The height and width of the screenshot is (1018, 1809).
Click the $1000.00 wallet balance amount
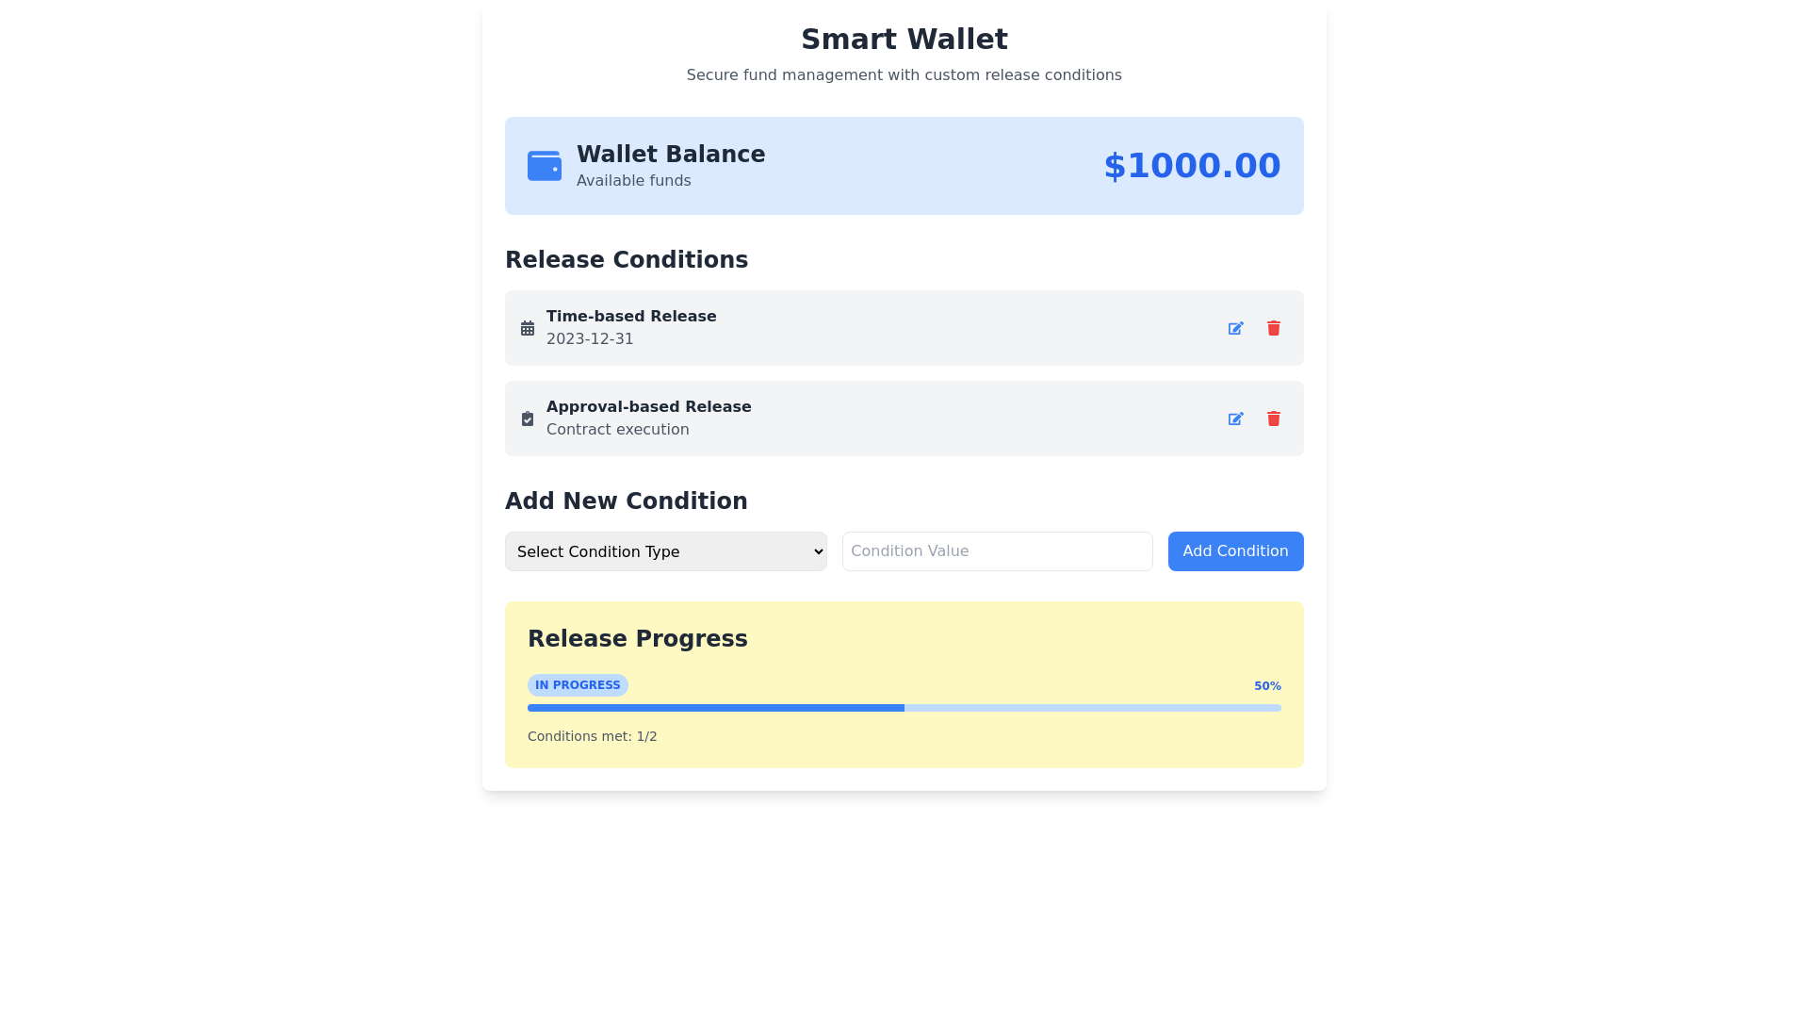tap(1192, 166)
